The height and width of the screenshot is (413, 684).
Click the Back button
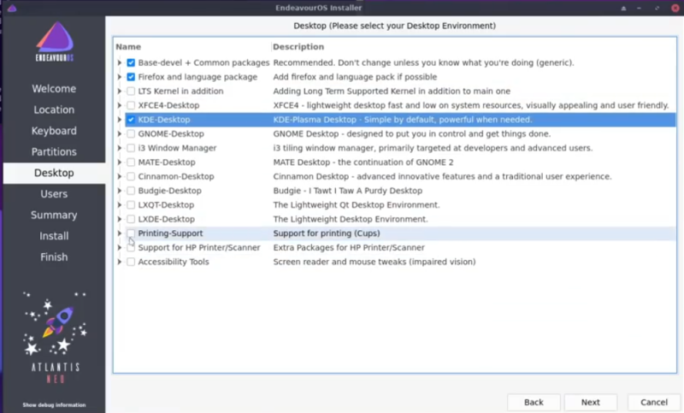[x=534, y=402]
